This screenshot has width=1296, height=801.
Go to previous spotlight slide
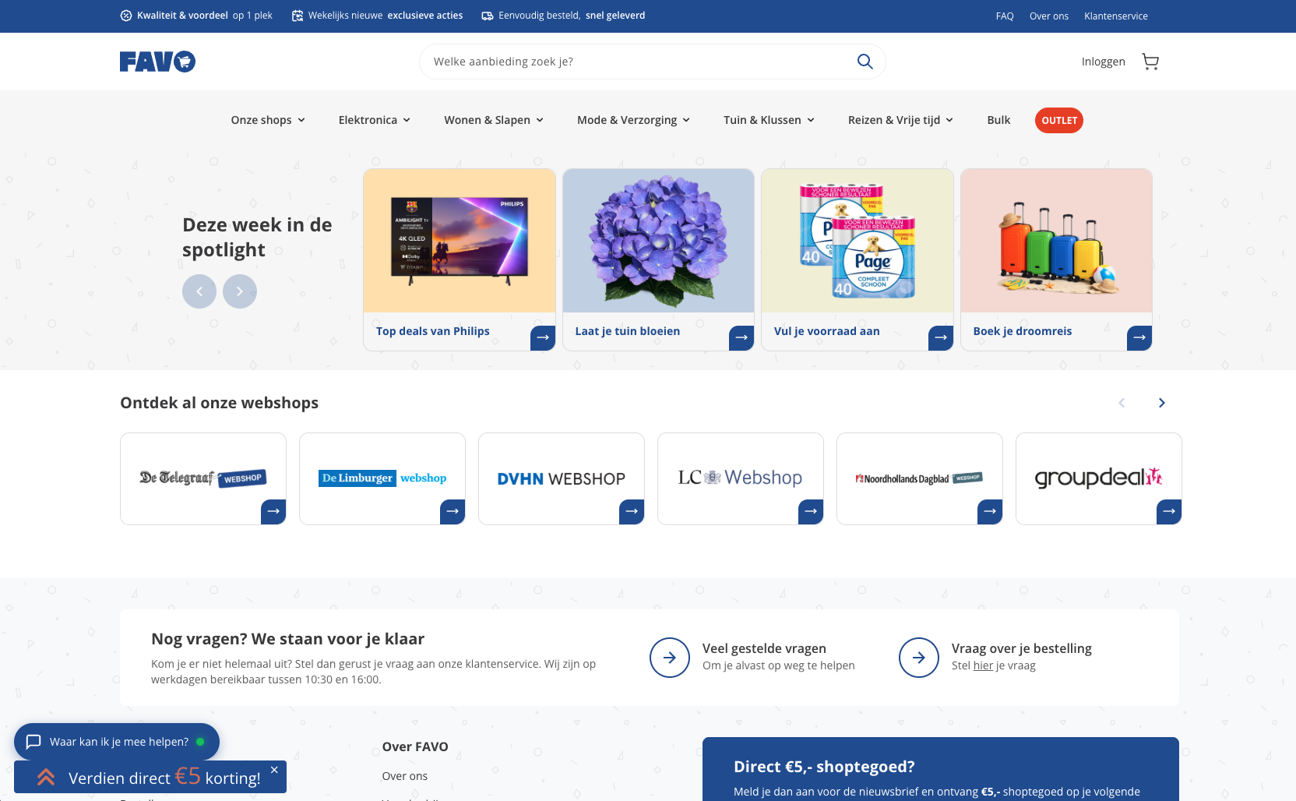coord(199,291)
